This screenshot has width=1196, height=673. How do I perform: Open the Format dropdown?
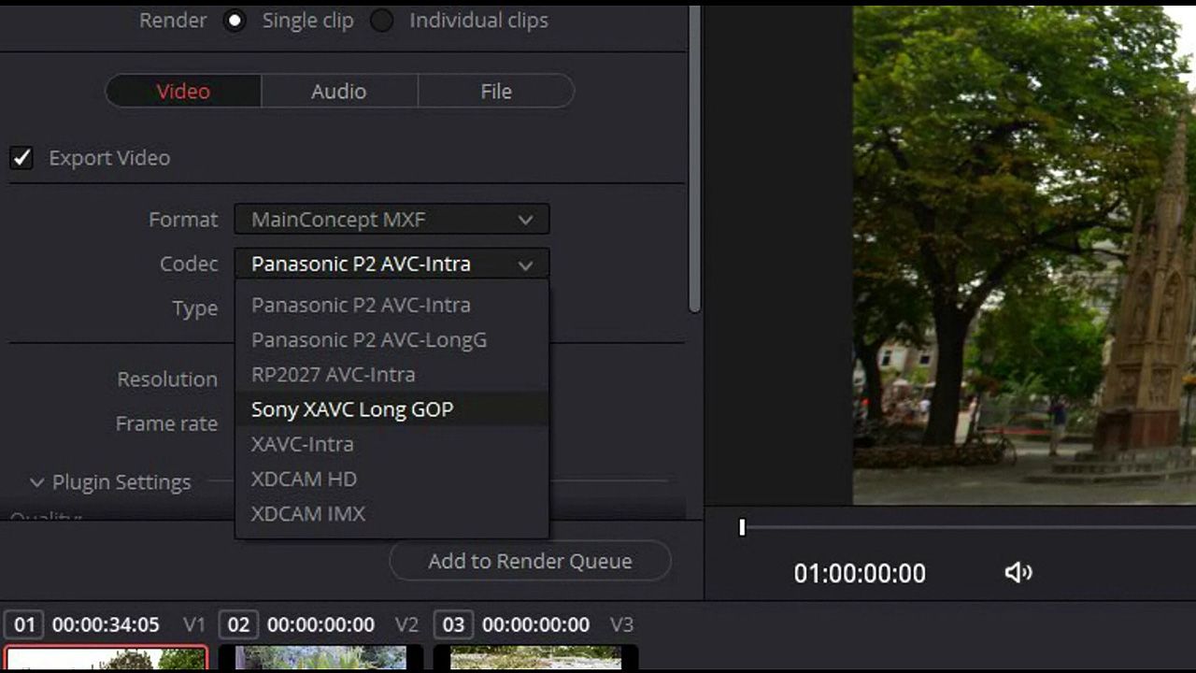(392, 220)
